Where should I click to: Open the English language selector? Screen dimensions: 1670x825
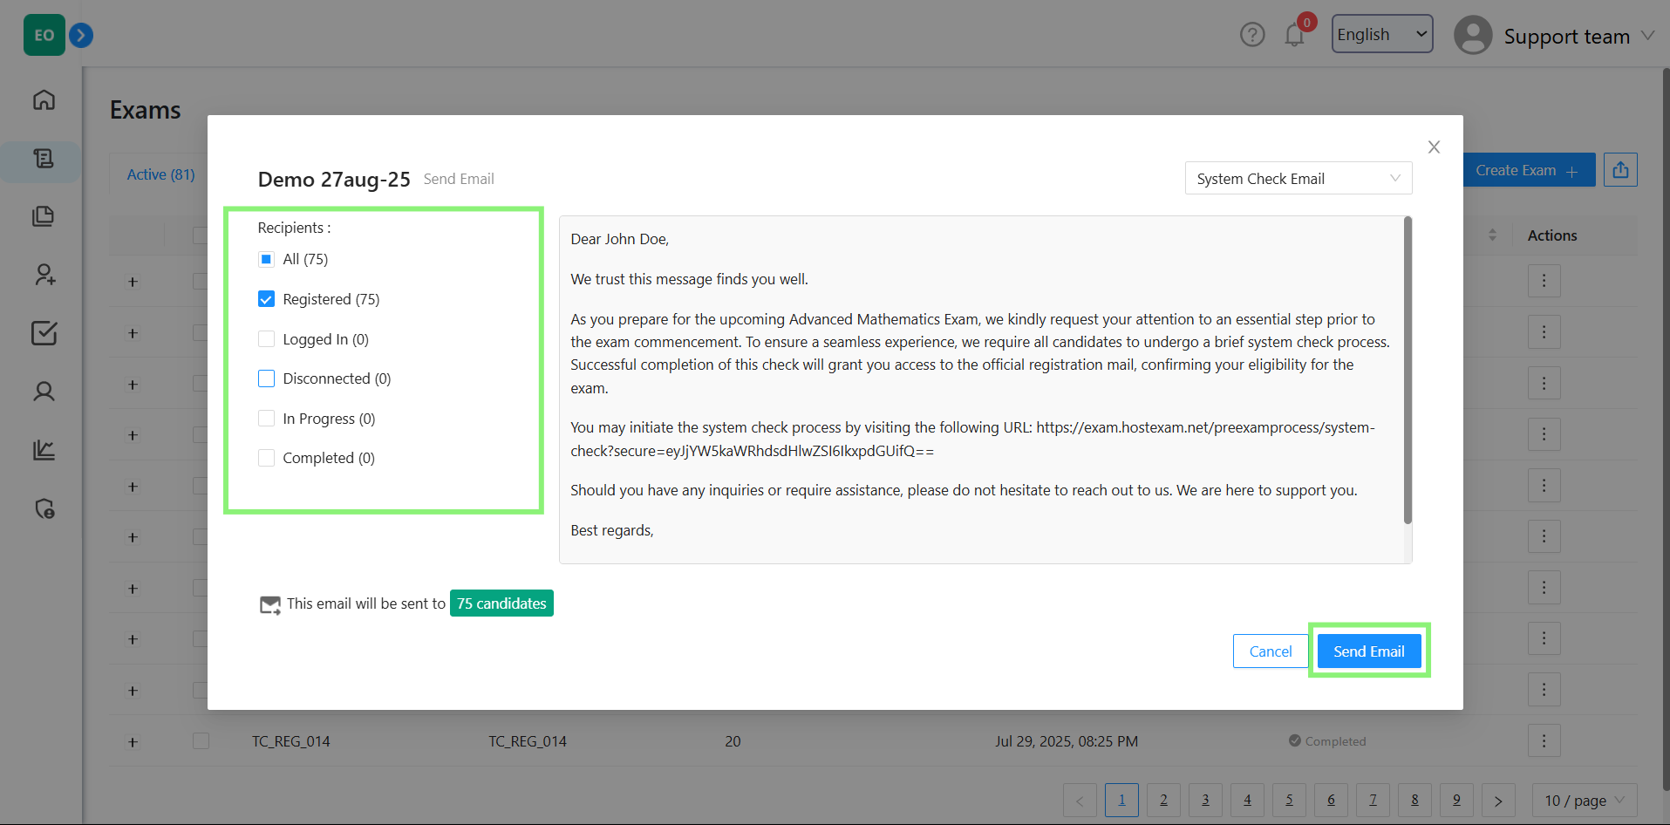(x=1381, y=35)
